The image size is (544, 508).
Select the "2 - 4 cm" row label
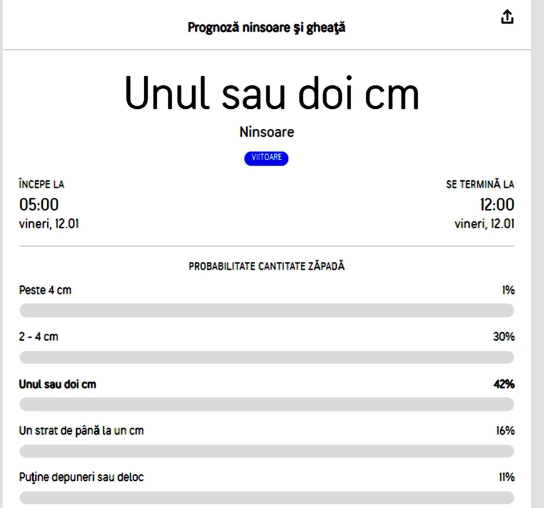pyautogui.click(x=39, y=337)
